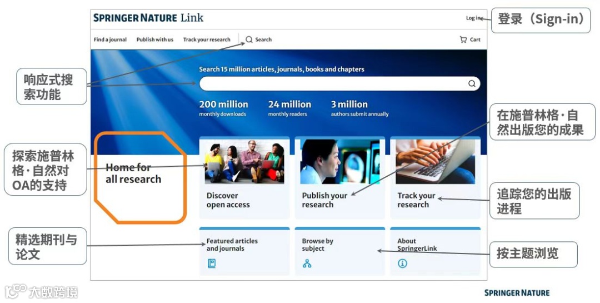Open Publish with us menu item
Image resolution: width=600 pixels, height=303 pixels.
tap(155, 39)
